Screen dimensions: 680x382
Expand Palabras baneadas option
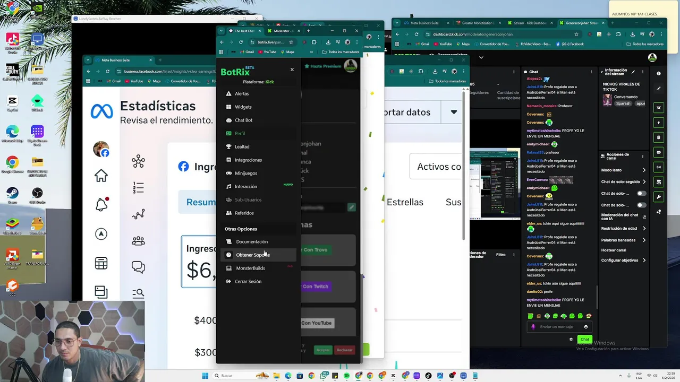coord(624,240)
